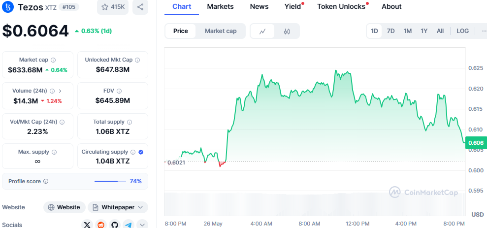Click the $645.89M FDV value
This screenshot has height=228, width=487.
click(x=113, y=100)
